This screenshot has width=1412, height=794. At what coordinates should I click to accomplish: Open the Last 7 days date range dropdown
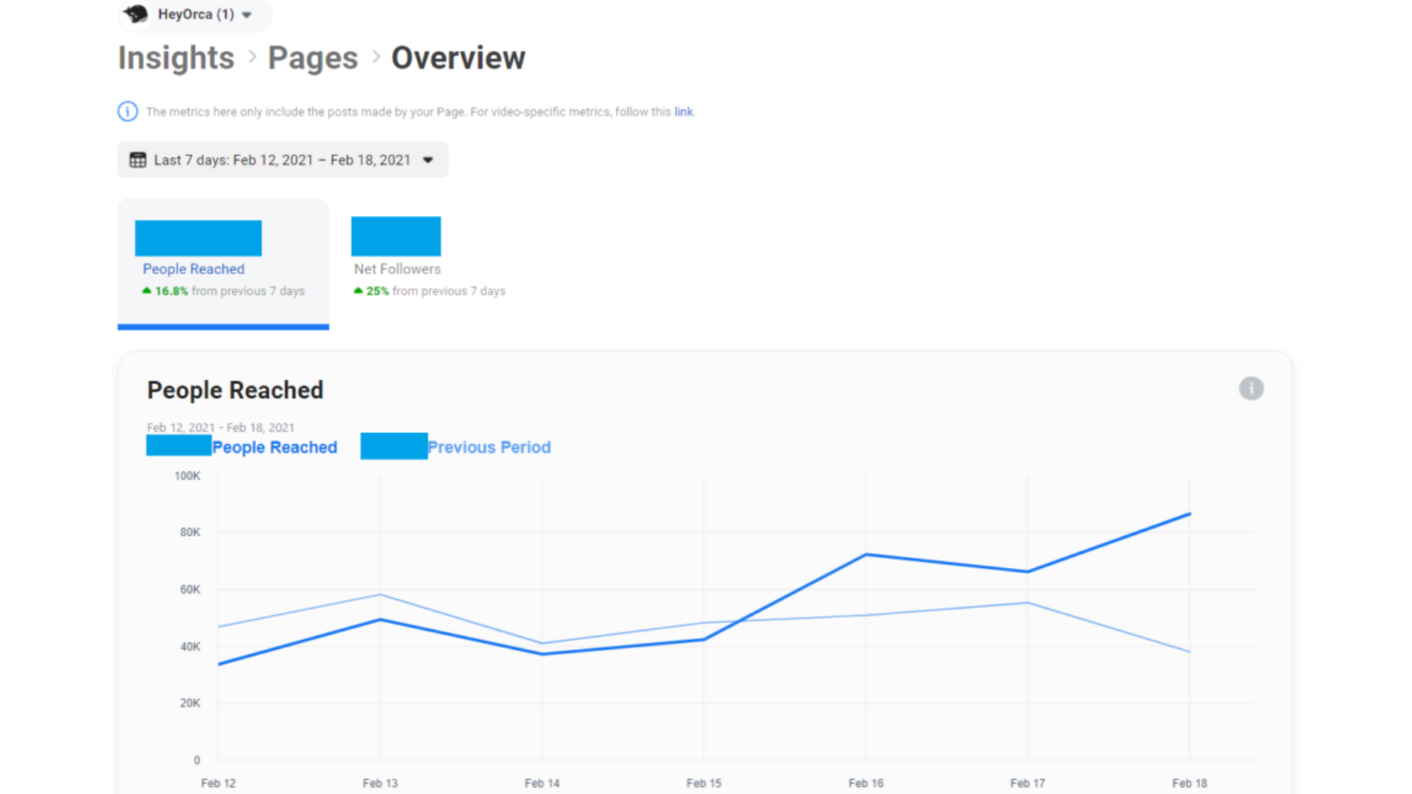coord(282,160)
